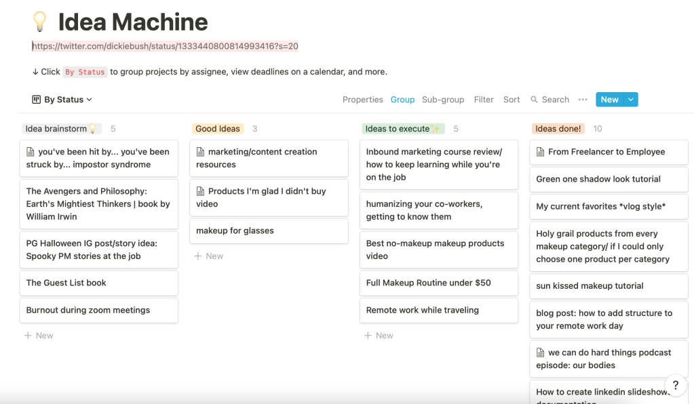Click page icon on impostor syndrome card

(x=31, y=152)
